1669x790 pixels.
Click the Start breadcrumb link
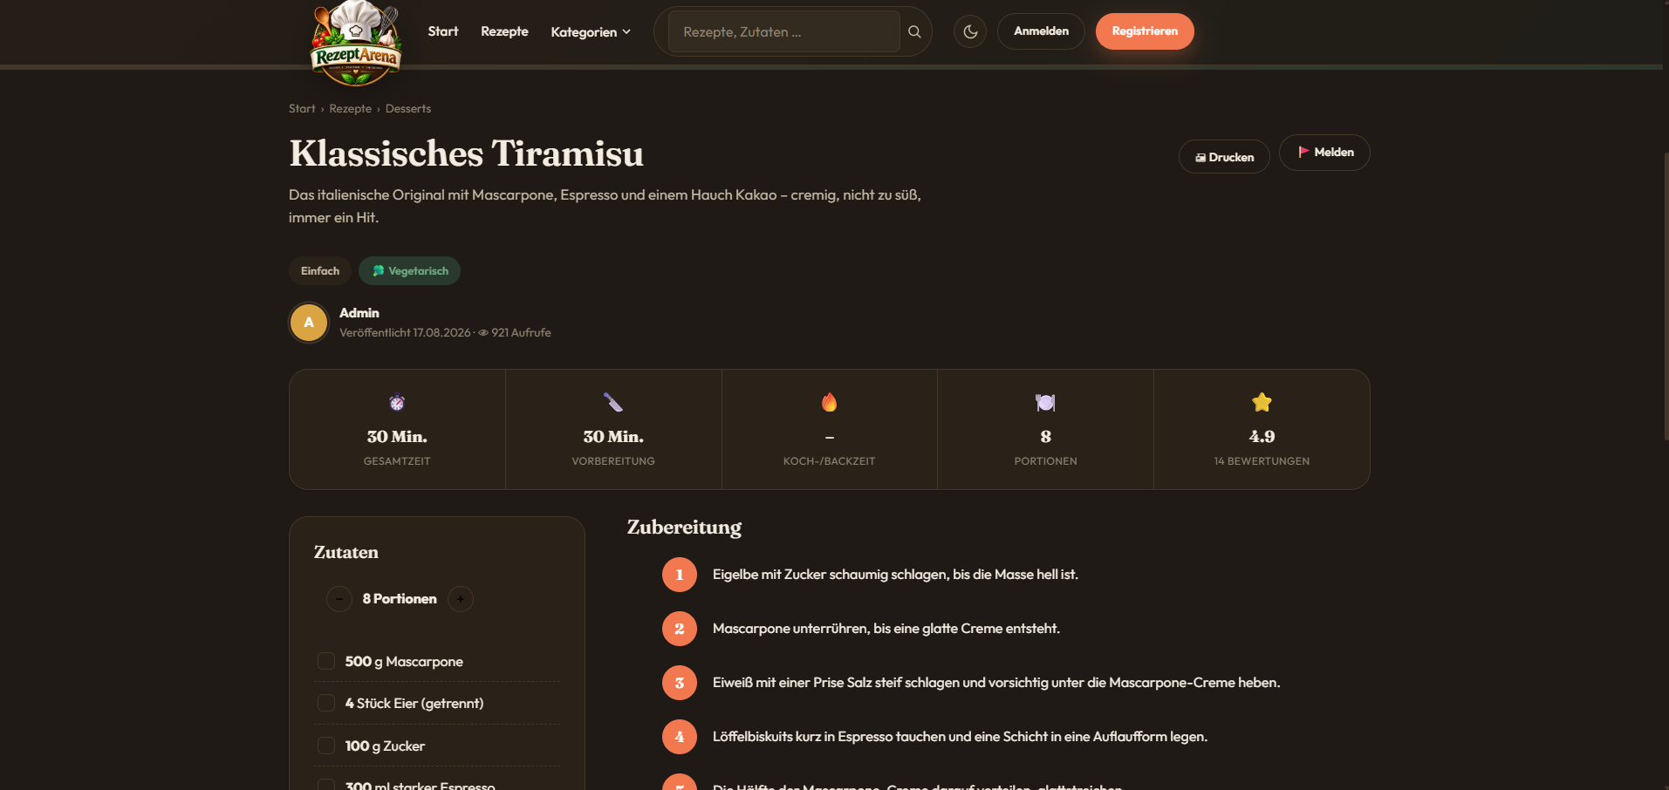point(302,109)
